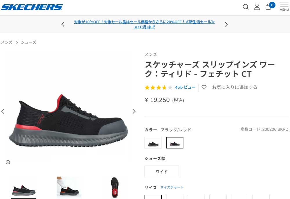Screen dimensions: 290x199
Task: Open the hamburger MENU icon
Action: [284, 7]
